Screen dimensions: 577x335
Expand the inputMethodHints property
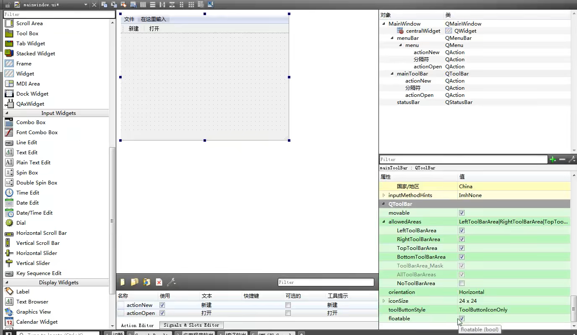(x=384, y=195)
